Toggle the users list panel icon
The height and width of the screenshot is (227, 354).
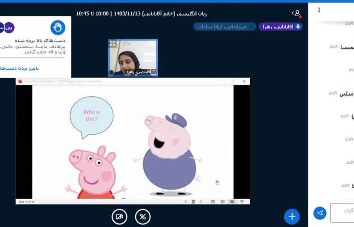296,13
